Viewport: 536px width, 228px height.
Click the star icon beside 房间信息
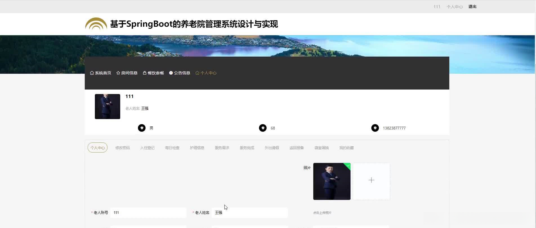point(118,73)
